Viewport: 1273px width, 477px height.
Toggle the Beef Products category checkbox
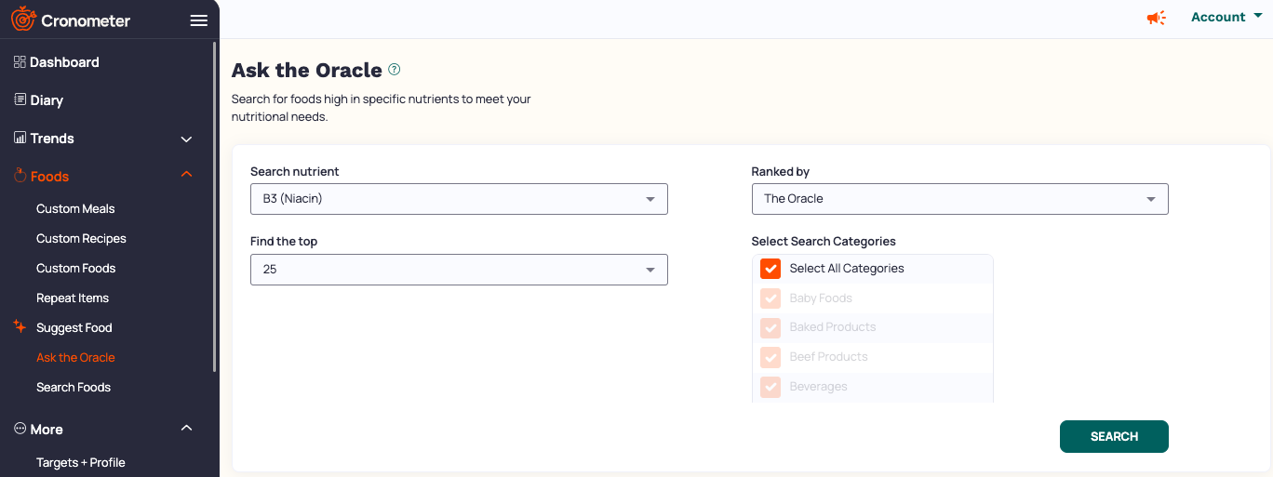[770, 357]
